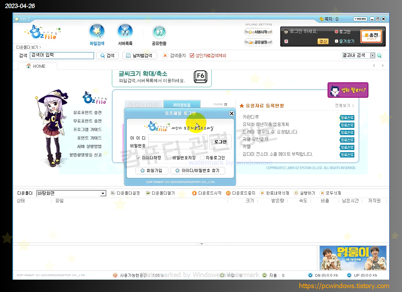Viewport: 402px width, 292px height.
Task: Open the 불법촬영물등 신고 menu item
Action: [85, 155]
